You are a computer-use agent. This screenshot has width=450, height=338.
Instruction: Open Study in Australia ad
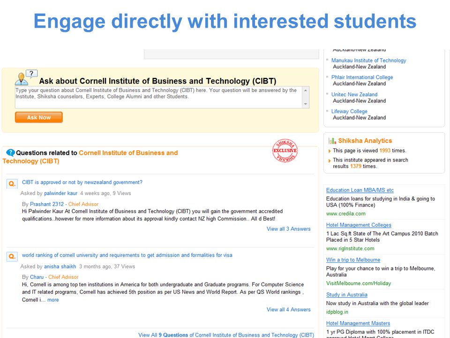pos(347,295)
